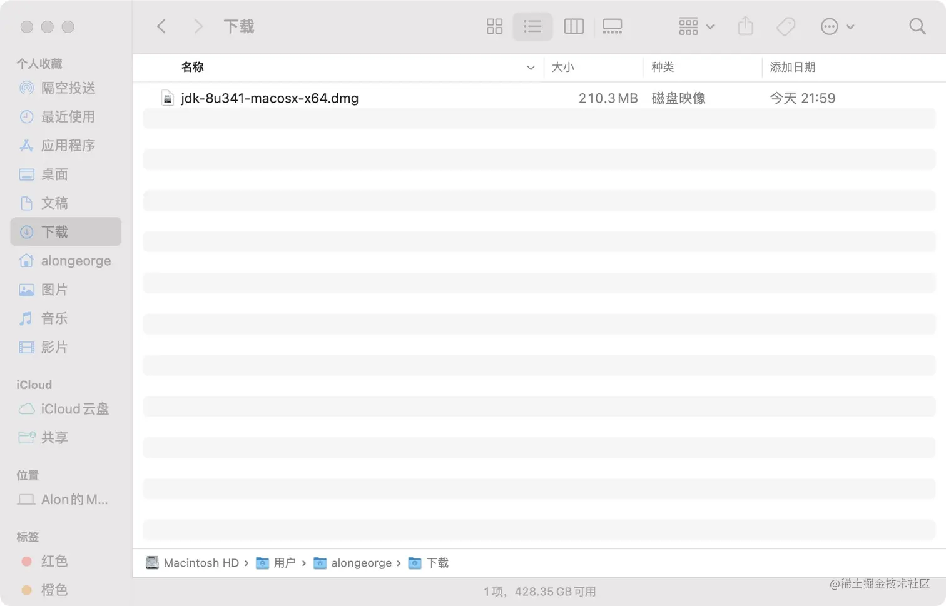Viewport: 946px width, 606px height.
Task: Filter by the 红色 tag
Action: tap(66, 561)
